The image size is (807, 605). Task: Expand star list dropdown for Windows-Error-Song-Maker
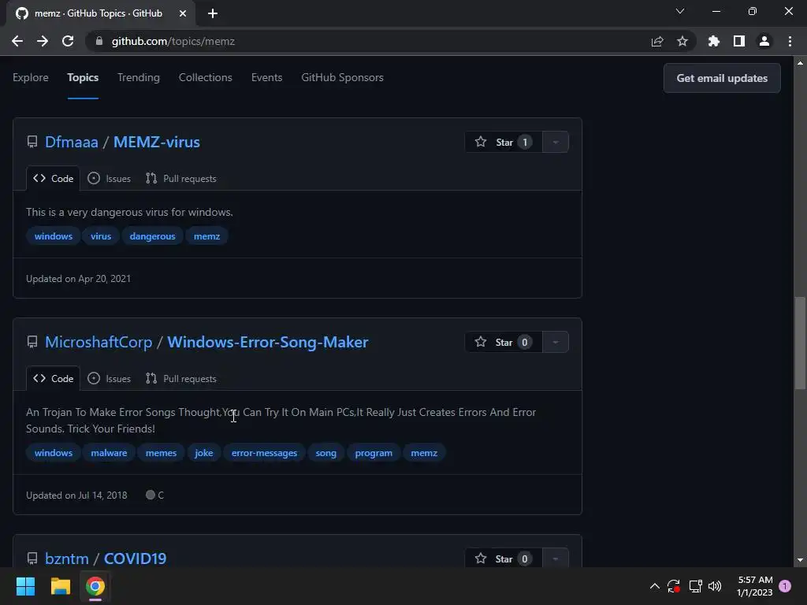pyautogui.click(x=556, y=342)
